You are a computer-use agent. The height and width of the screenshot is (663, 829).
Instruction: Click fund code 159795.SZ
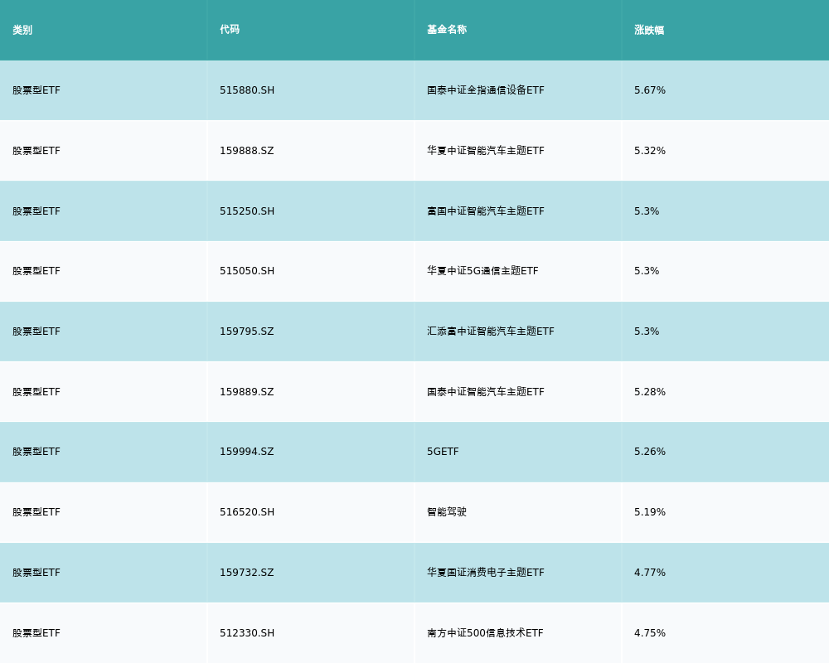pyautogui.click(x=246, y=331)
